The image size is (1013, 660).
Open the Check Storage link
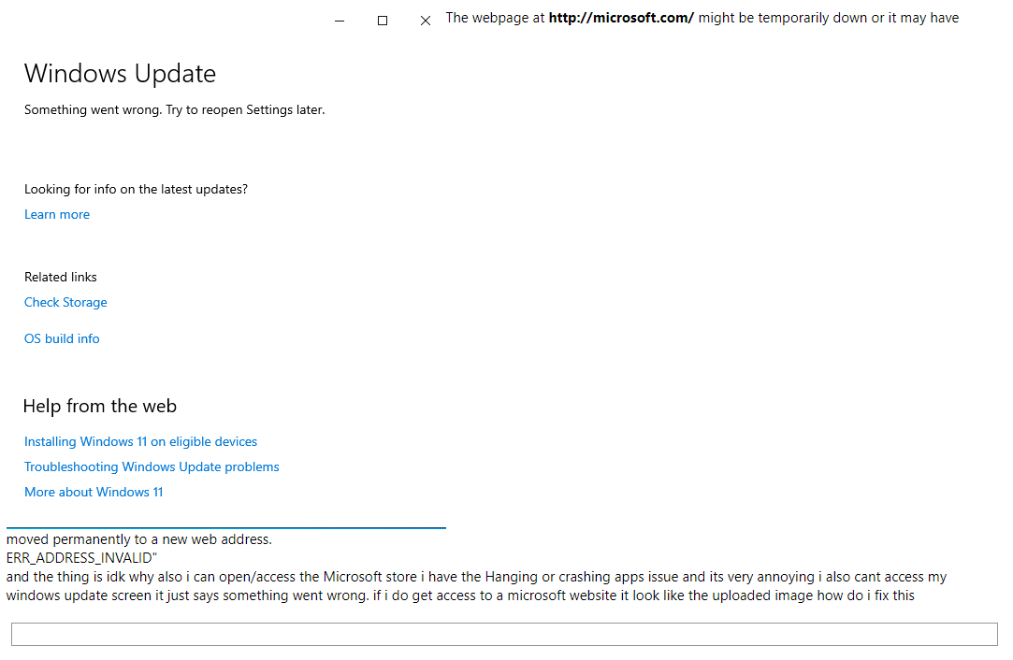click(65, 302)
